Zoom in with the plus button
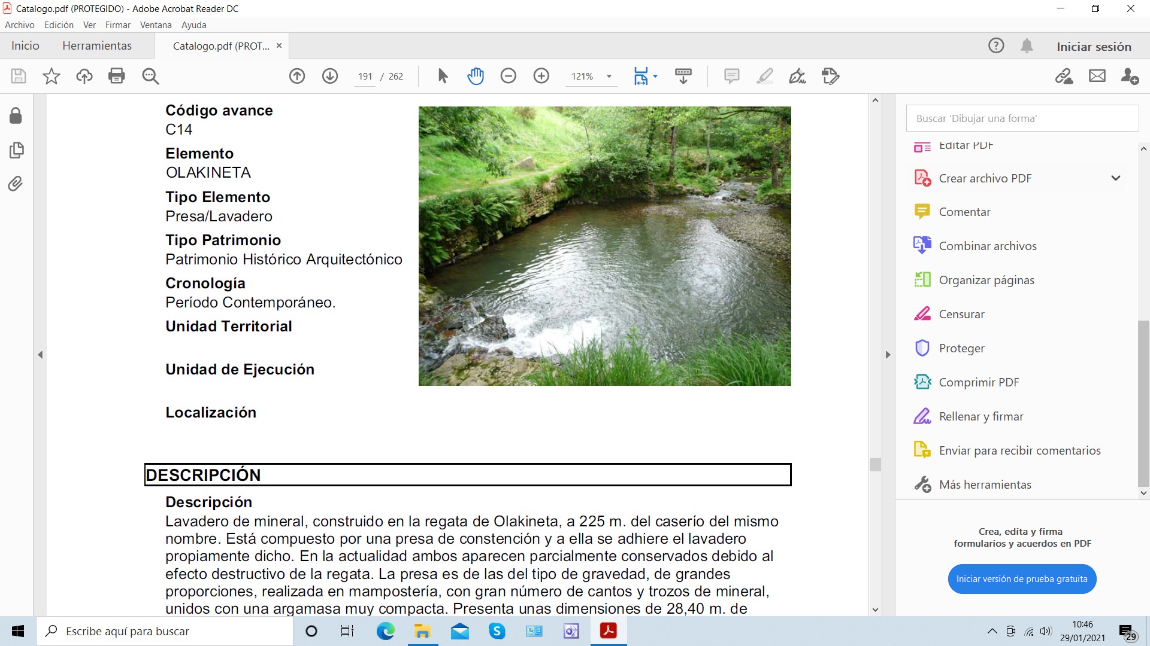1150x646 pixels. (x=541, y=76)
